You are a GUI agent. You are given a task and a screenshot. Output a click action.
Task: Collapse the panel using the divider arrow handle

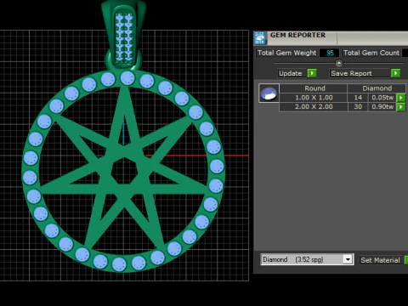tap(339, 63)
